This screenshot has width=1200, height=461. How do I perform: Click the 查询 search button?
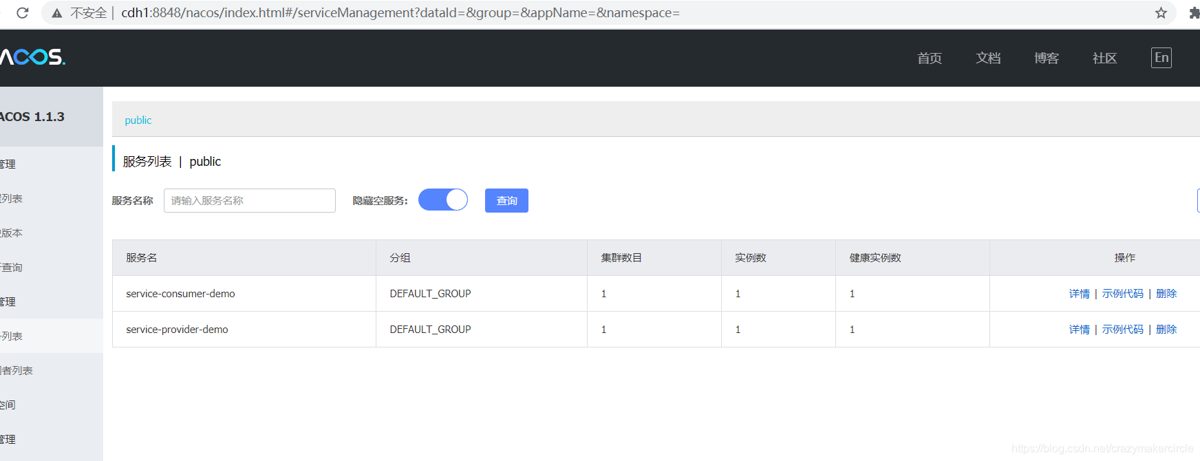[x=506, y=200]
